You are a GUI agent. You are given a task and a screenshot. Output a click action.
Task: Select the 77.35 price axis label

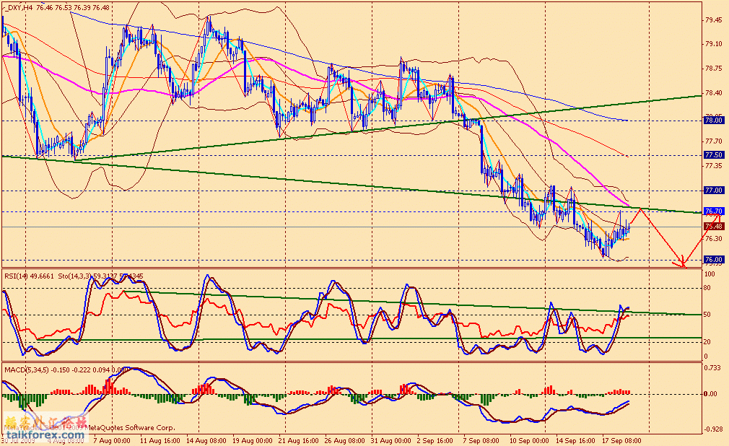[714, 165]
